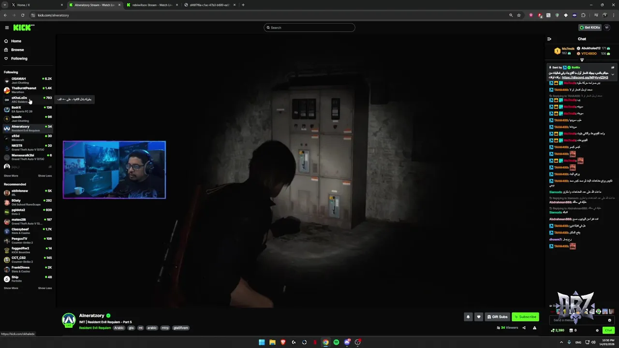Open PeeguuTV recommended channel
619x348 pixels.
pyautogui.click(x=28, y=240)
